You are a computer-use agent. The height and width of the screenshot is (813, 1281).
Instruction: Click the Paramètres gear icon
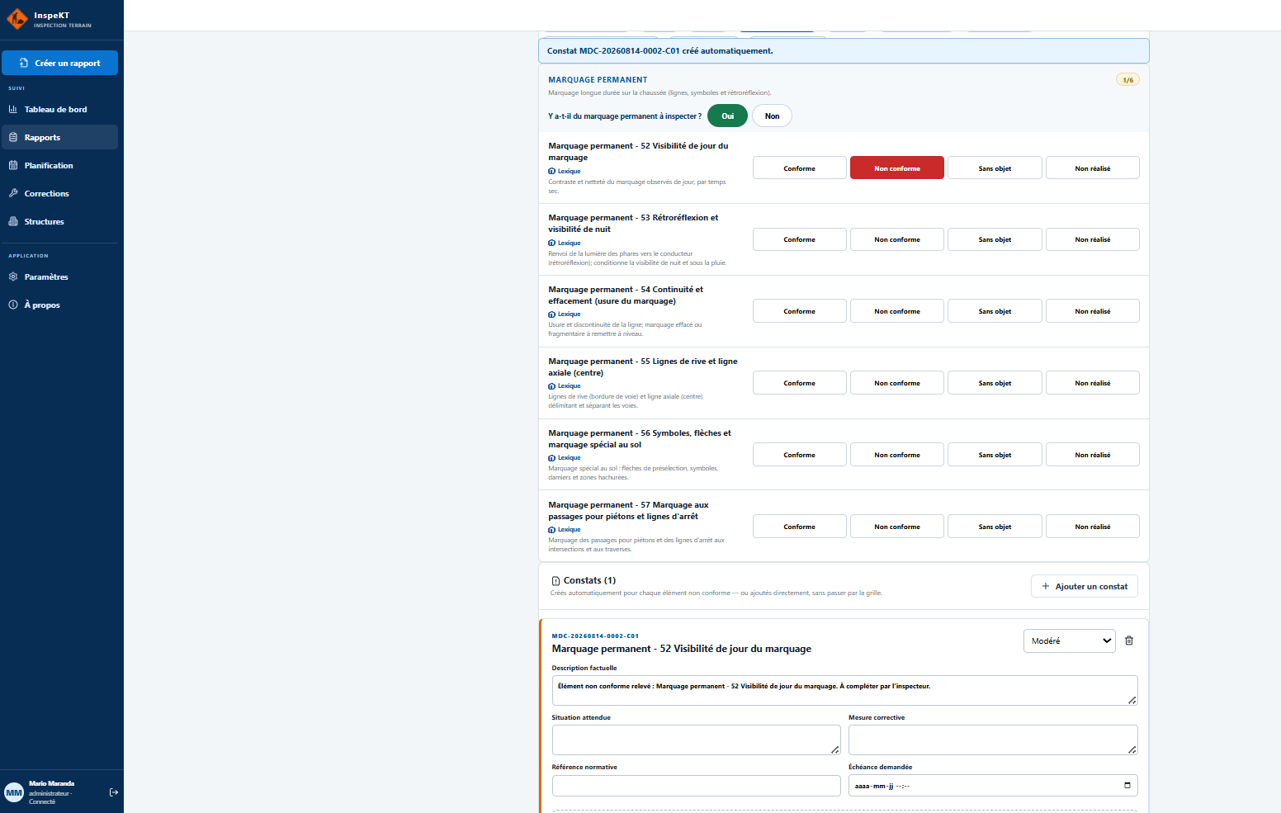pos(13,277)
